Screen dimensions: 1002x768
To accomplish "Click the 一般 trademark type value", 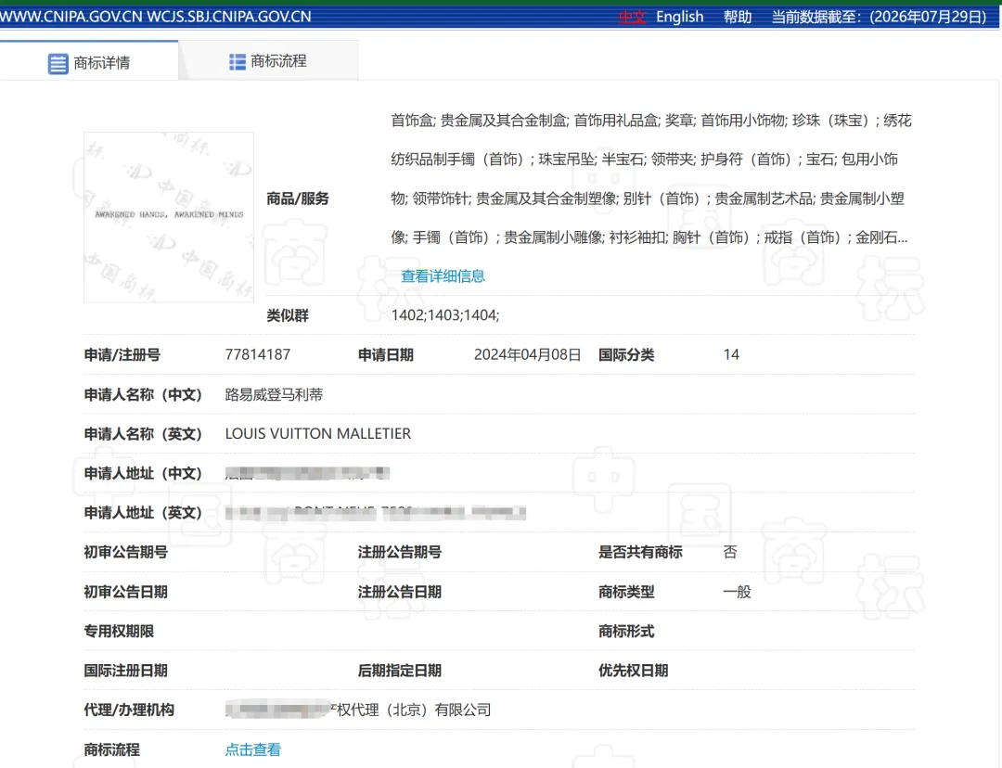I will [x=737, y=592].
